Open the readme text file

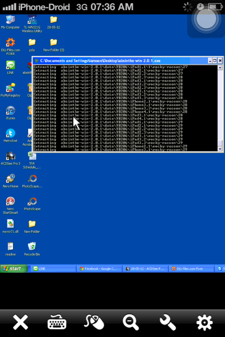pyautogui.click(x=10, y=249)
